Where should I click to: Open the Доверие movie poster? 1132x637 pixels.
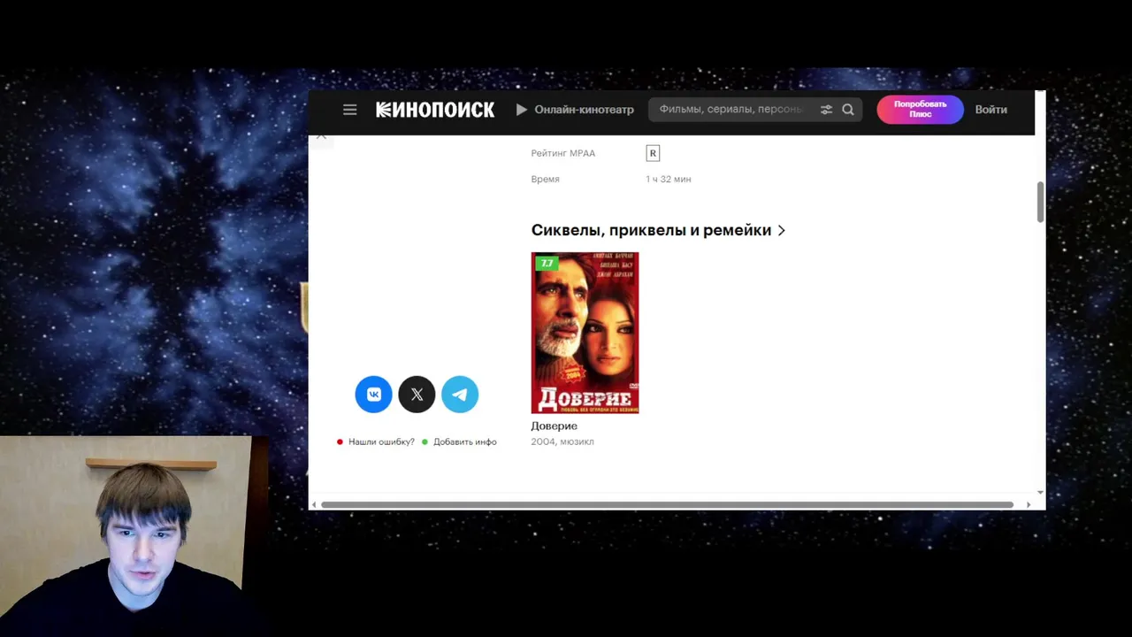[x=585, y=333]
